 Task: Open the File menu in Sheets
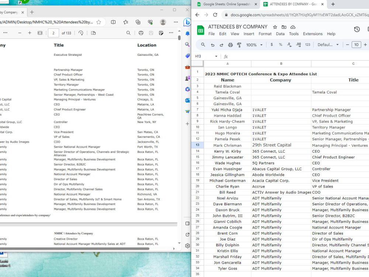(211, 34)
